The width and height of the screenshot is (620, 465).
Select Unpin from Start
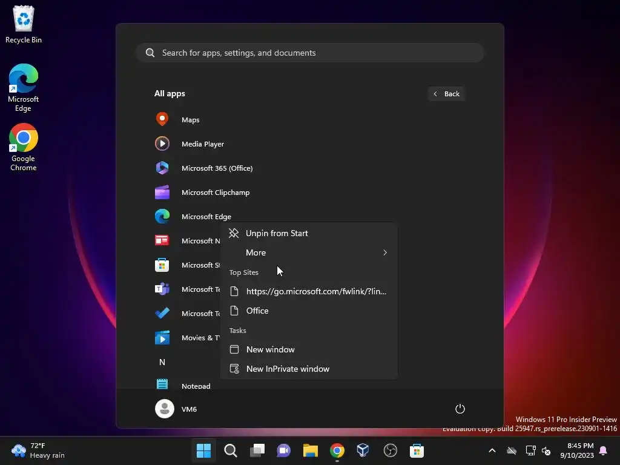click(x=309, y=233)
